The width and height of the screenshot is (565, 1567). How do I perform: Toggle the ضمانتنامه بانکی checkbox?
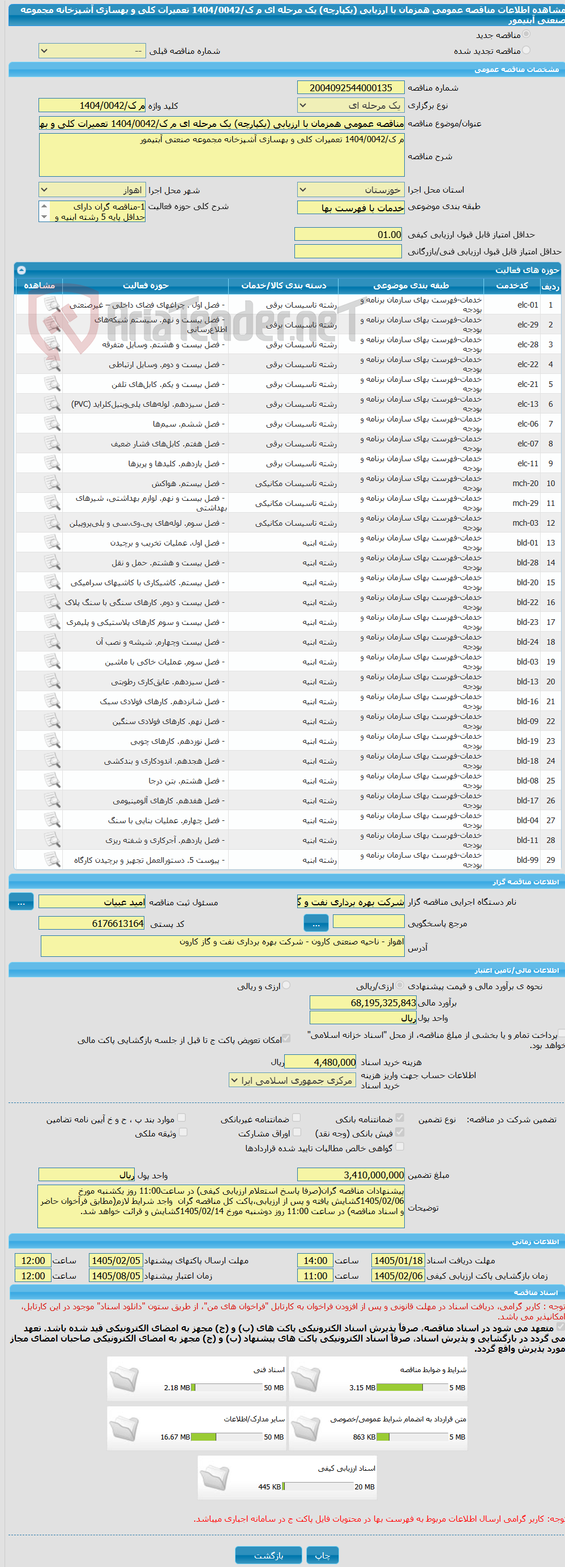click(400, 1118)
